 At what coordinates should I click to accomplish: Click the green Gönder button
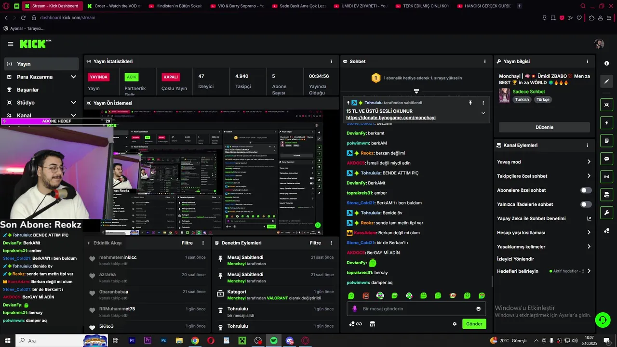474,324
